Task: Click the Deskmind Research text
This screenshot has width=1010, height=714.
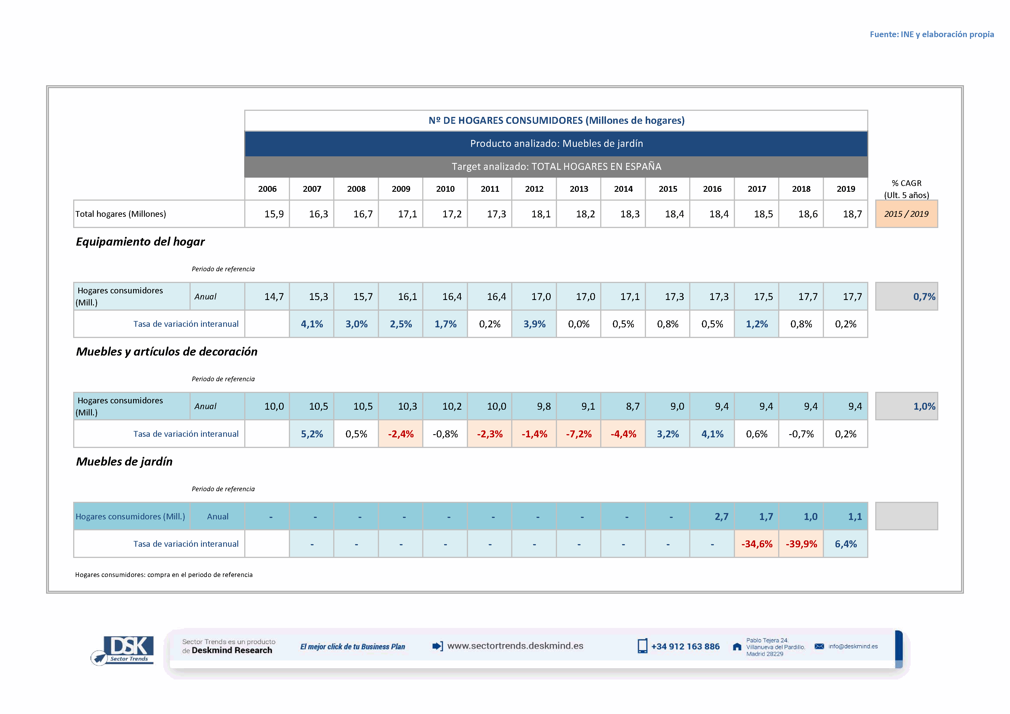Action: (232, 650)
